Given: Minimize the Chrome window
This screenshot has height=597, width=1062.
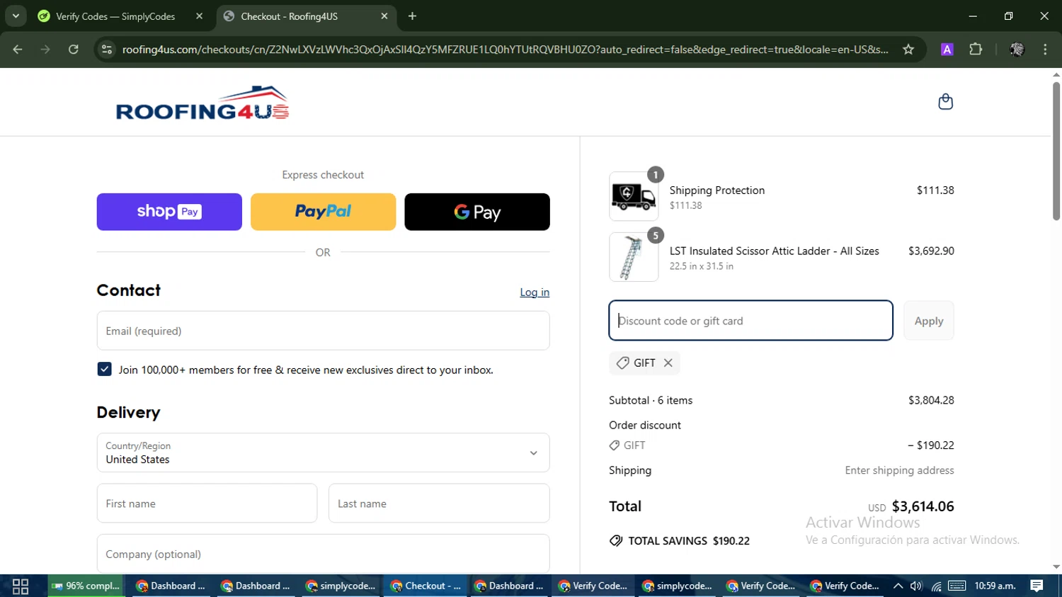Looking at the screenshot, I should pos(973,16).
